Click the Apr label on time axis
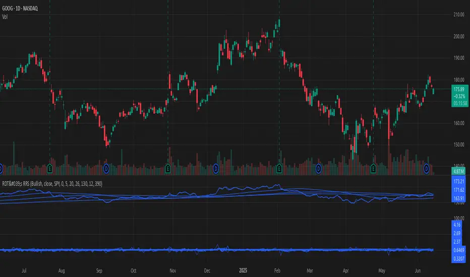The image size is (470, 277). [x=345, y=270]
